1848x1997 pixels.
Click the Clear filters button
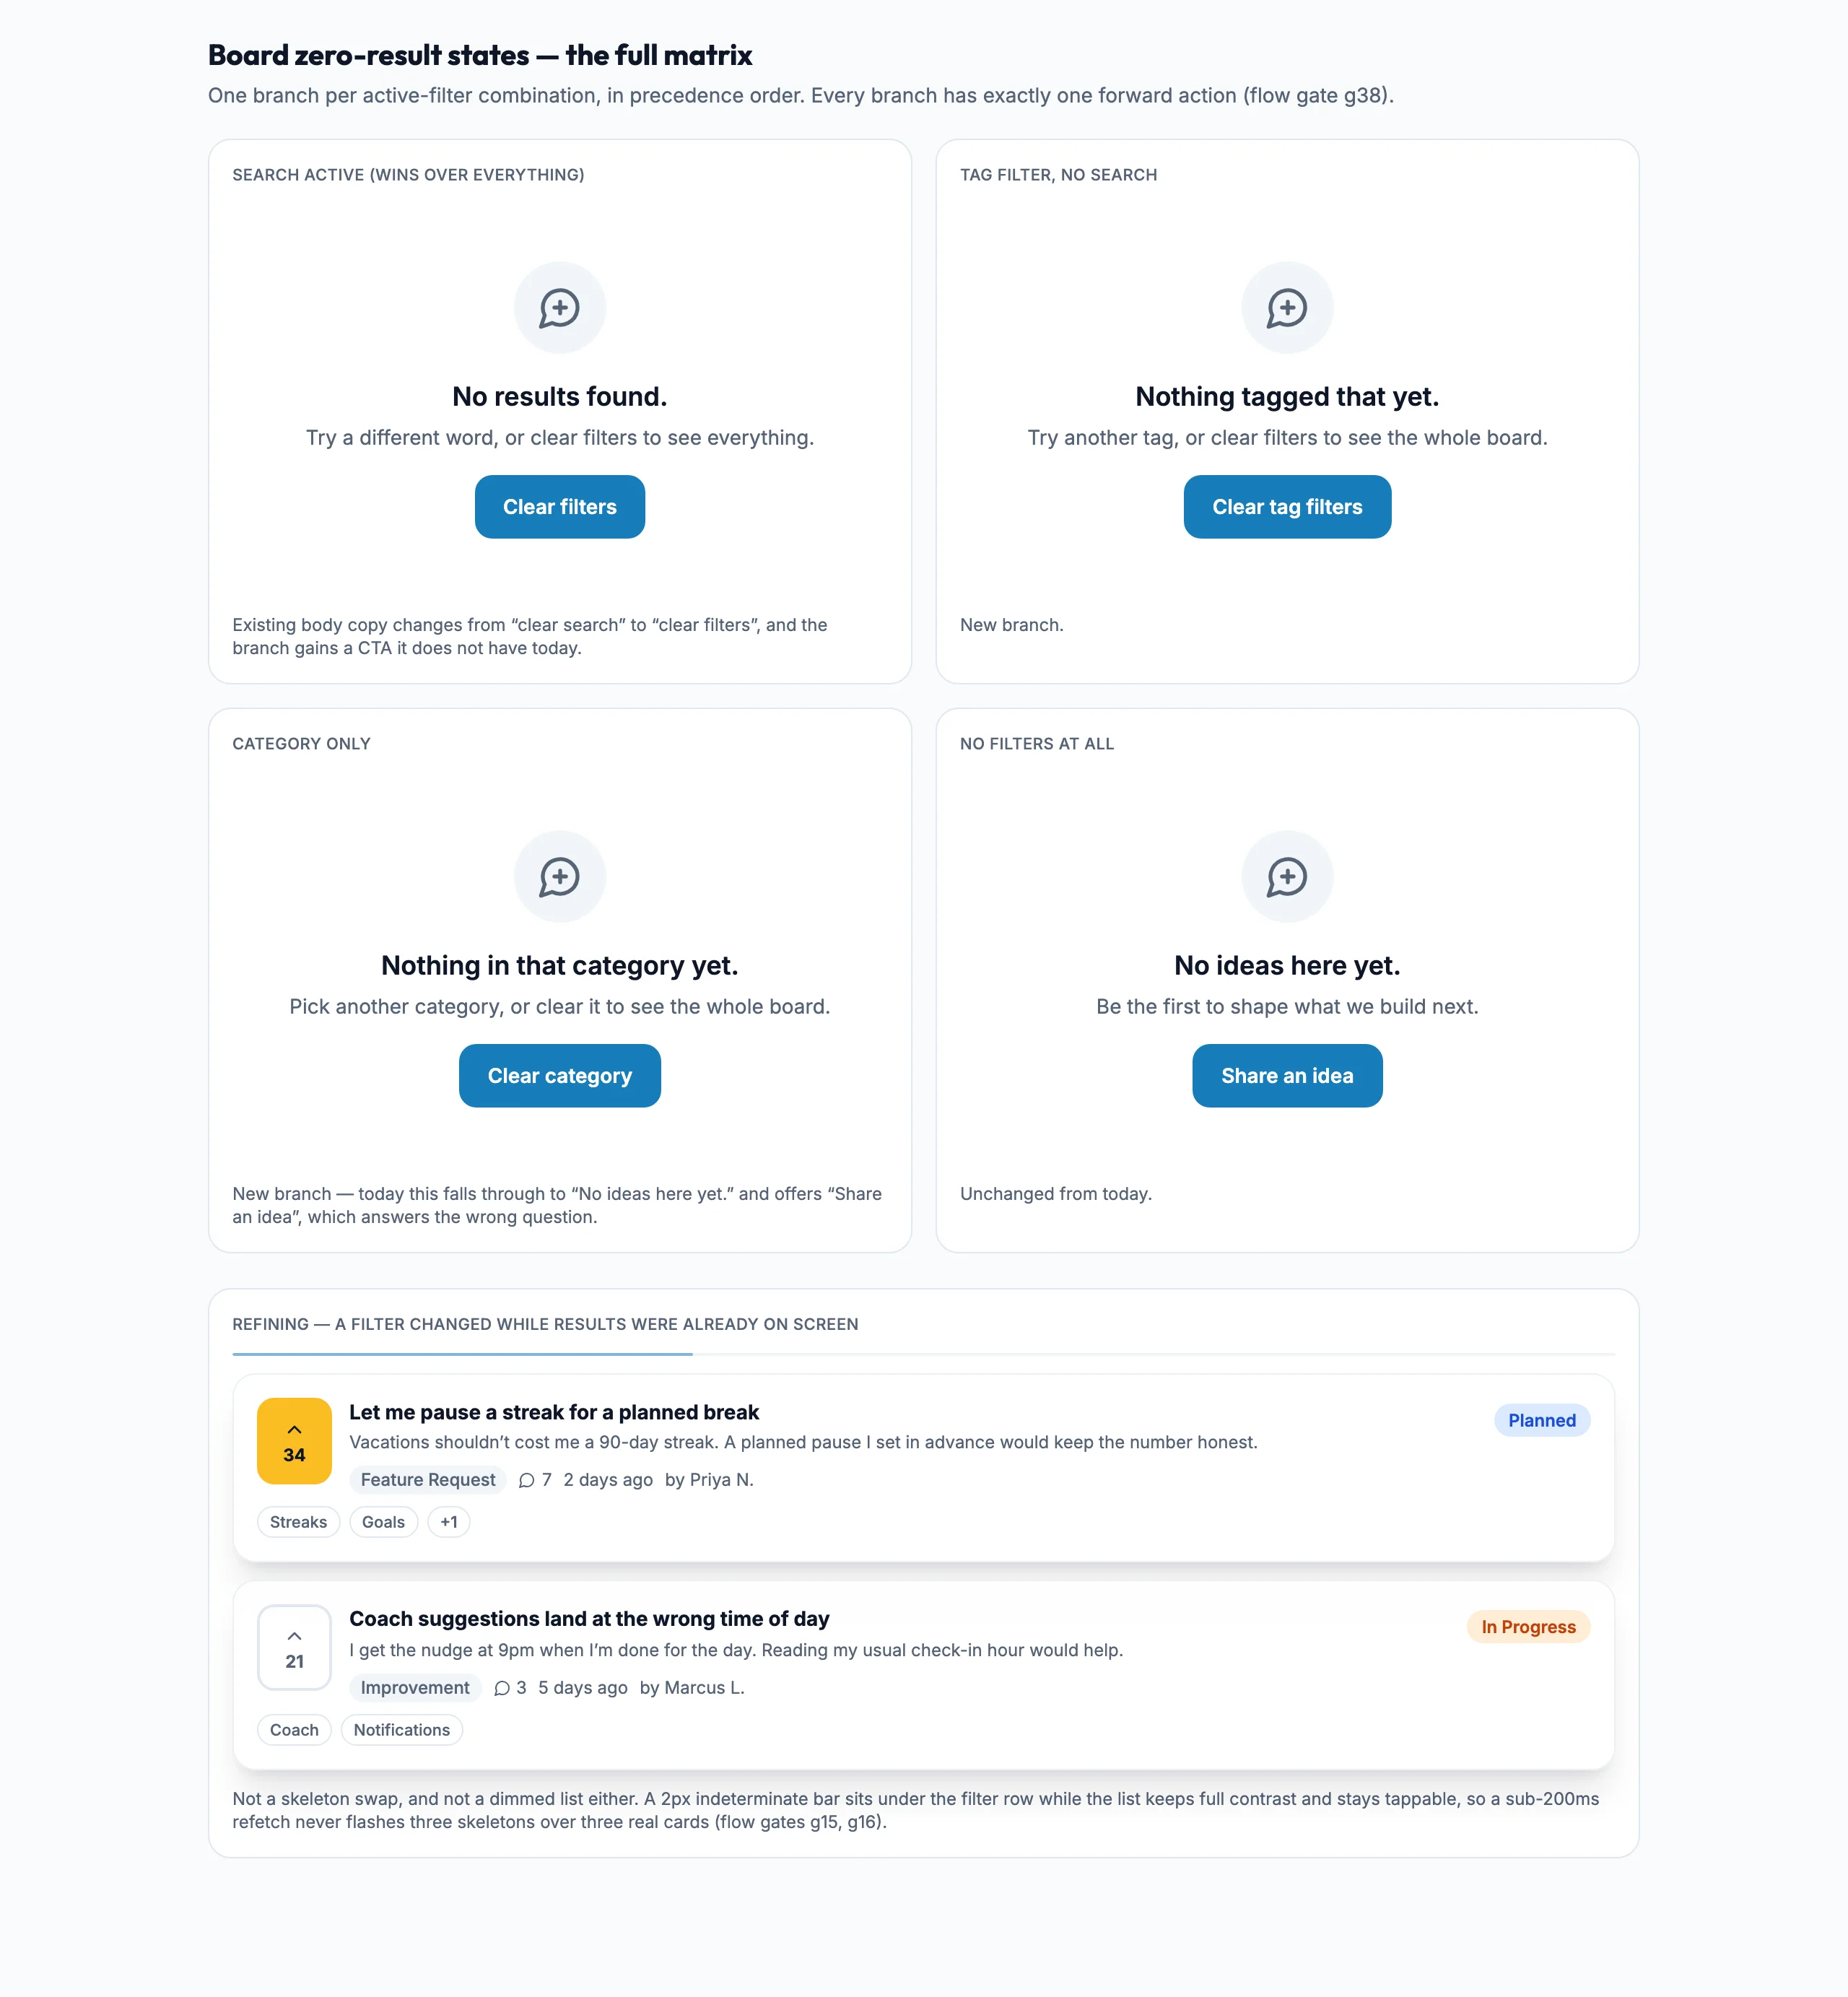click(559, 507)
